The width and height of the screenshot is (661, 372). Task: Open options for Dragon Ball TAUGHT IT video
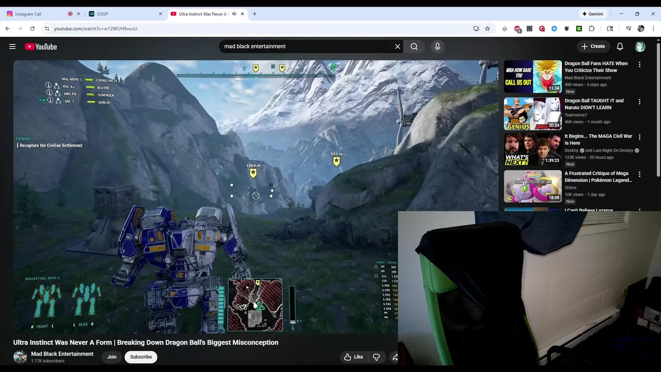click(x=639, y=102)
